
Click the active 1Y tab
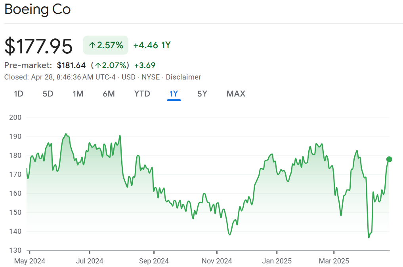point(174,94)
